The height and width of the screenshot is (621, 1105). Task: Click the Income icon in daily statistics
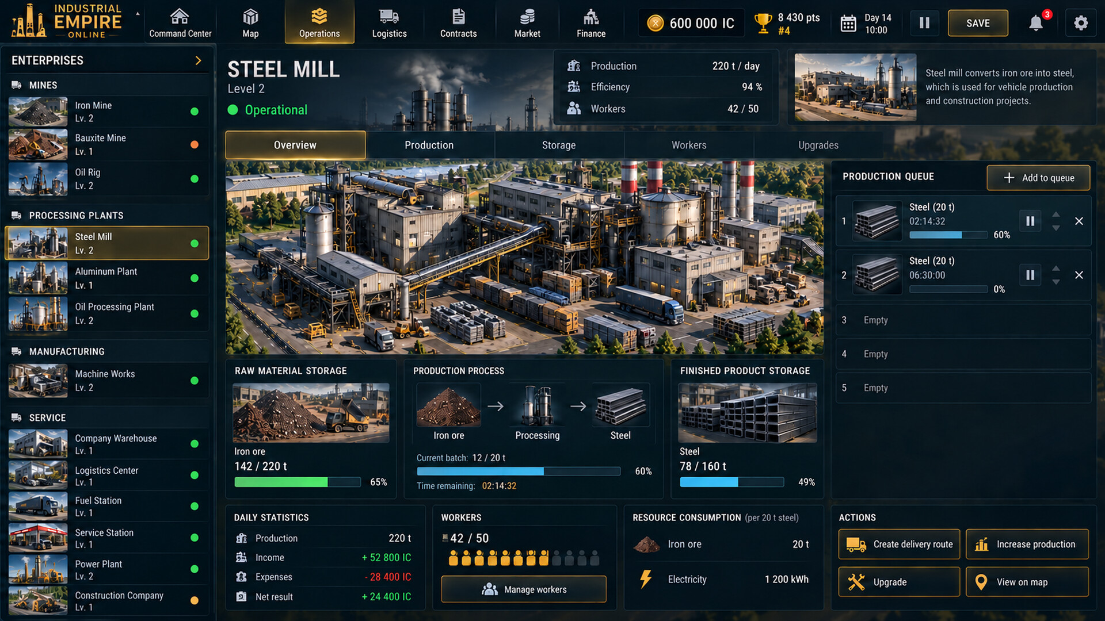coord(241,557)
